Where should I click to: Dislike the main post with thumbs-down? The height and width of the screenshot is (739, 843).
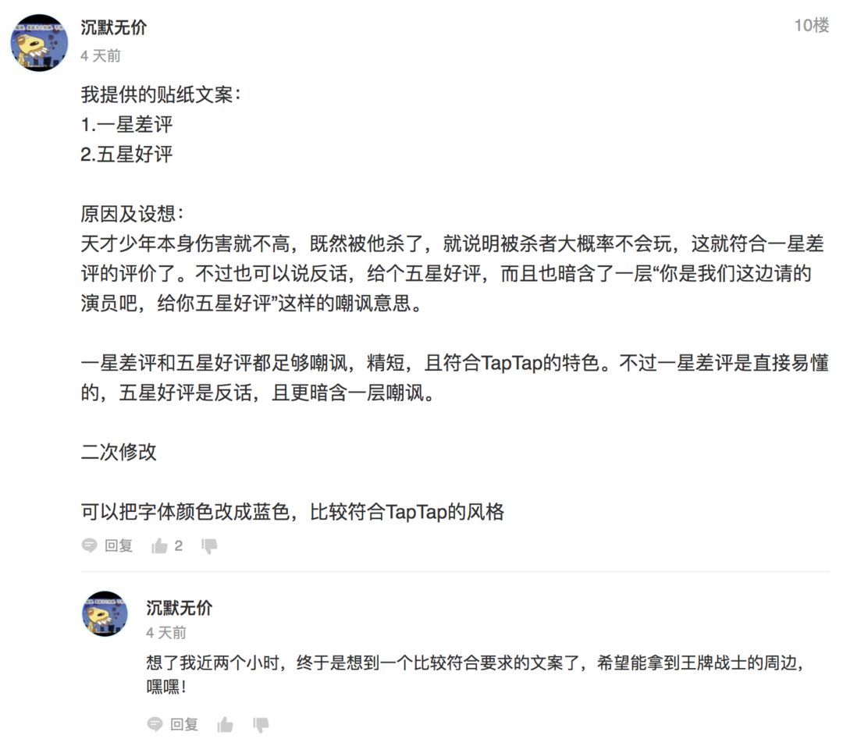(209, 546)
